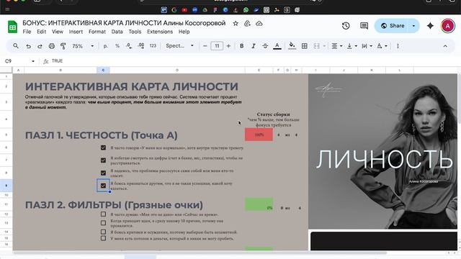
Task: Decrease the font size
Action: coord(205,46)
